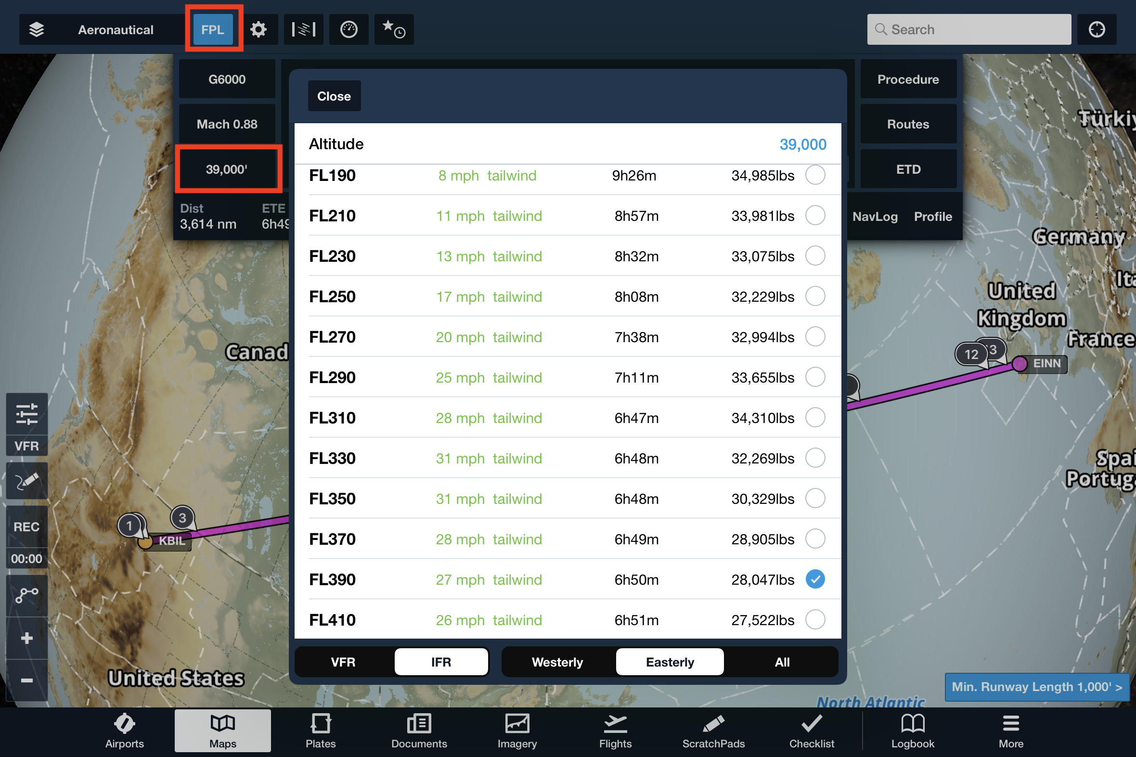Click the Search field
This screenshot has width=1136, height=757.
[x=969, y=29]
